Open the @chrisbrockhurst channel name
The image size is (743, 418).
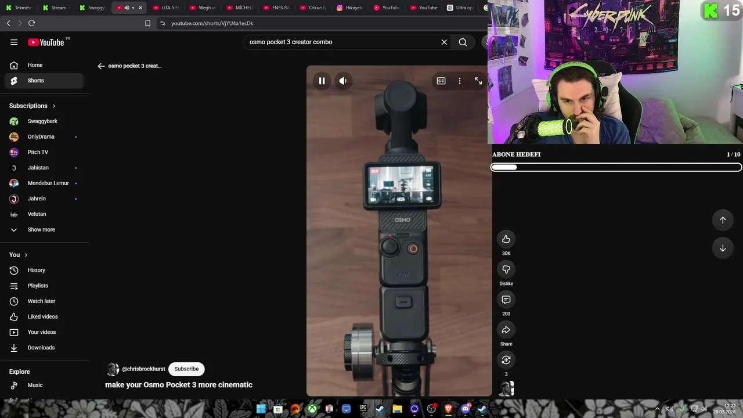point(143,369)
